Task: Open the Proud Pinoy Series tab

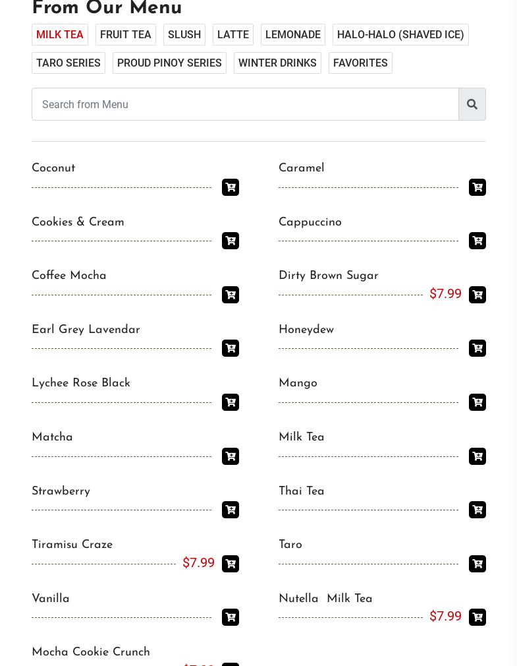Action: pos(169,63)
